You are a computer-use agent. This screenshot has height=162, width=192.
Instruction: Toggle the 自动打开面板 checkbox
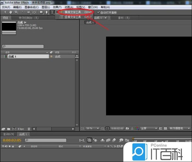pos(98,13)
